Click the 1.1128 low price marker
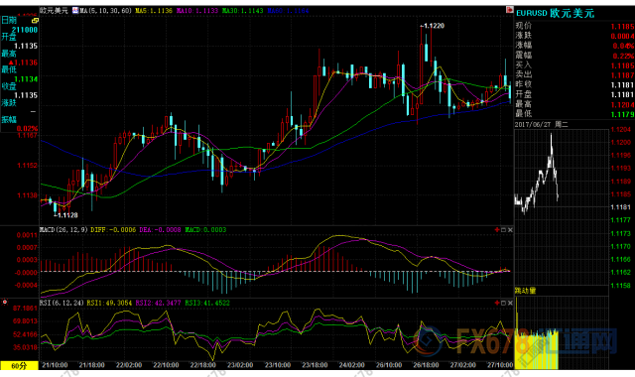The height and width of the screenshot is (377, 635). pos(65,215)
